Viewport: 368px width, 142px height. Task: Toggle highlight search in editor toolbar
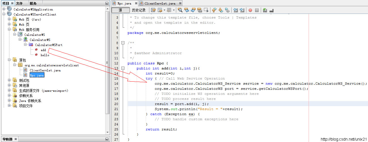200,10
